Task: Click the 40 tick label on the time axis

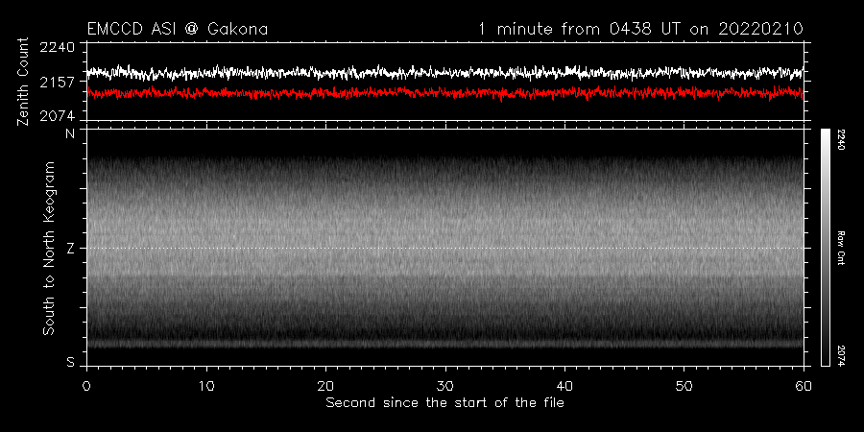Action: tap(564, 385)
